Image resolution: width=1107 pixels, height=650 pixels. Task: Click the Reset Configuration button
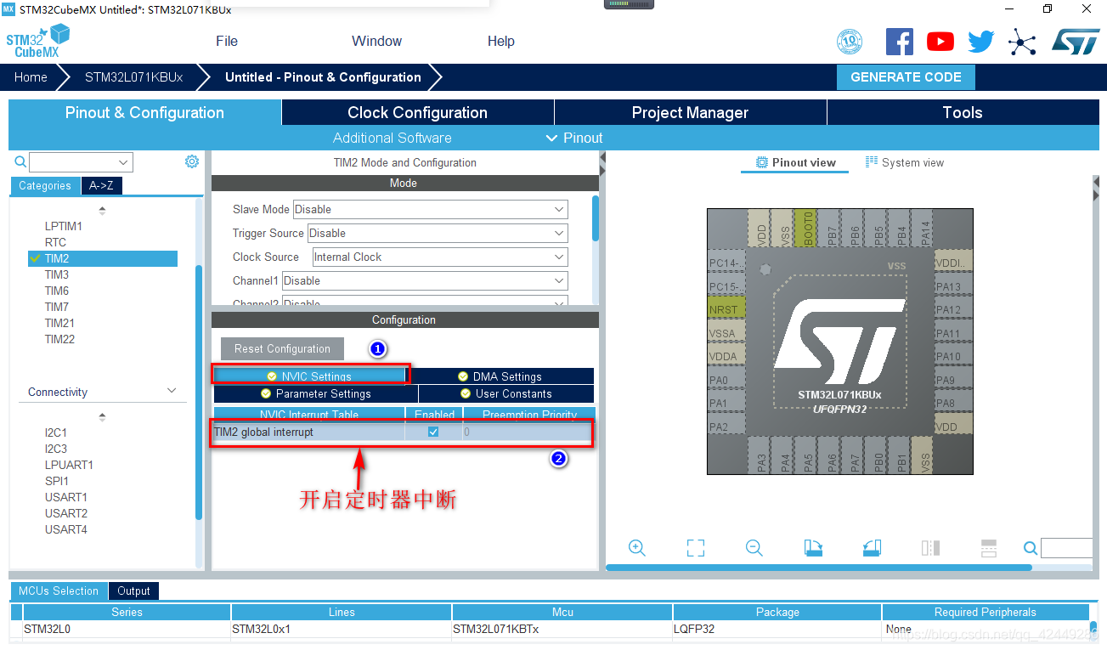point(282,348)
